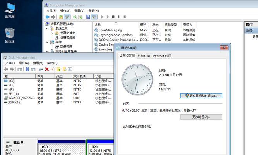Click the Stop service square icon
Viewport: 258px width, 155px height.
(x=113, y=17)
